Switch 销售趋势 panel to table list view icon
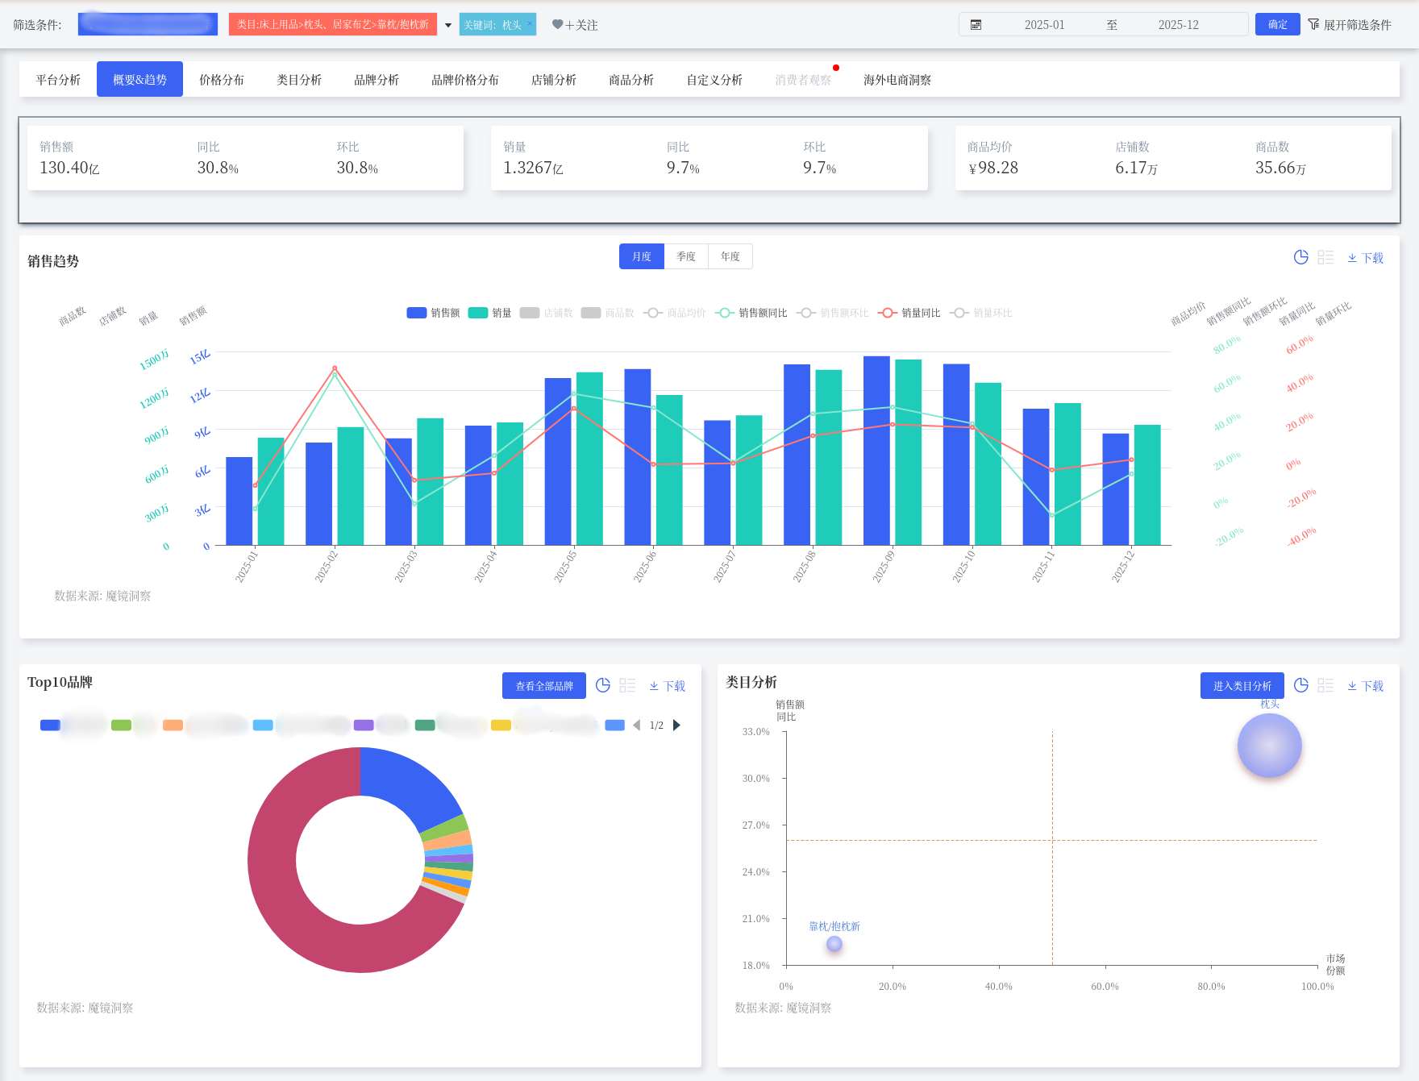 tap(1325, 257)
